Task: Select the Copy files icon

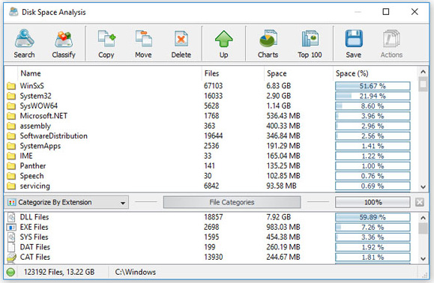Action: point(106,43)
